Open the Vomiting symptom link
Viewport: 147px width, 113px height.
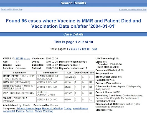tap(48, 111)
